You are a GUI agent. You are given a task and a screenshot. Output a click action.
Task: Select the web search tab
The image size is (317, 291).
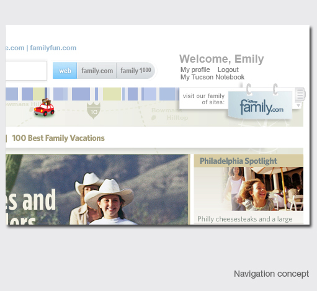(65, 71)
